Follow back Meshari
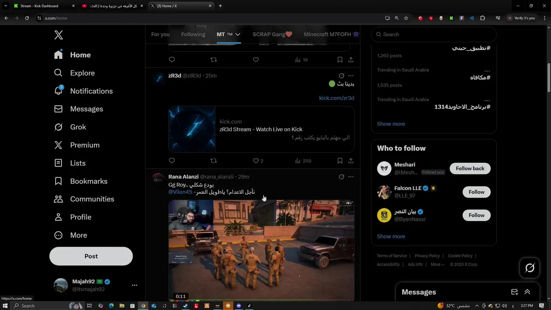This screenshot has width=551, height=310. point(470,168)
